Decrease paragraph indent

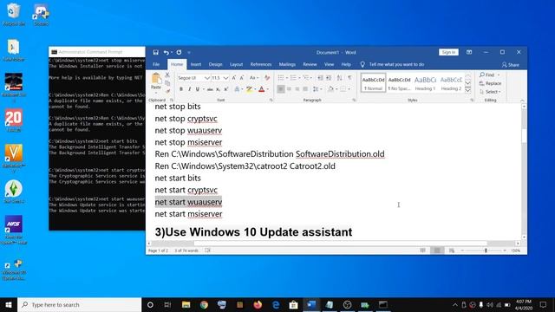pos(320,78)
